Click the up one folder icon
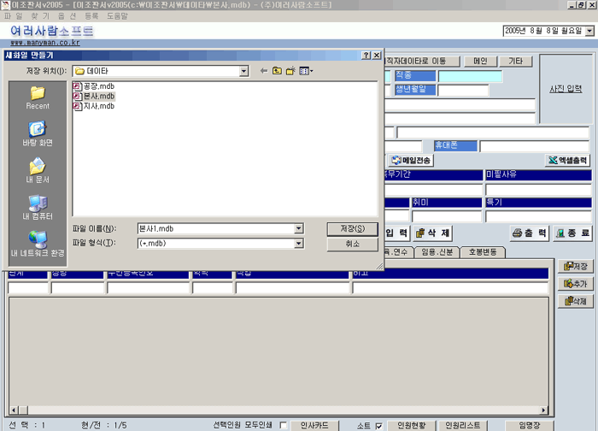This screenshot has width=598, height=431. [x=278, y=71]
